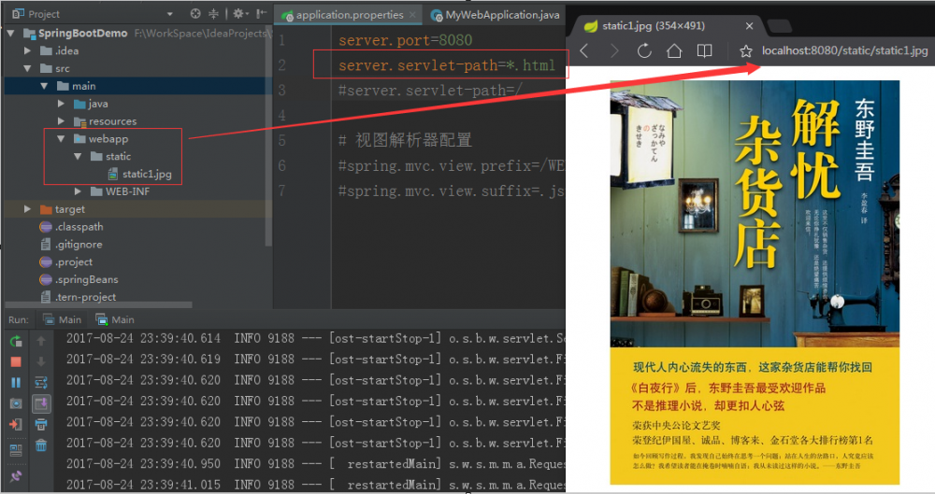The height and width of the screenshot is (494, 935).
Task: Click the log line timestamped 23:39:40.950
Action: [x=315, y=463]
